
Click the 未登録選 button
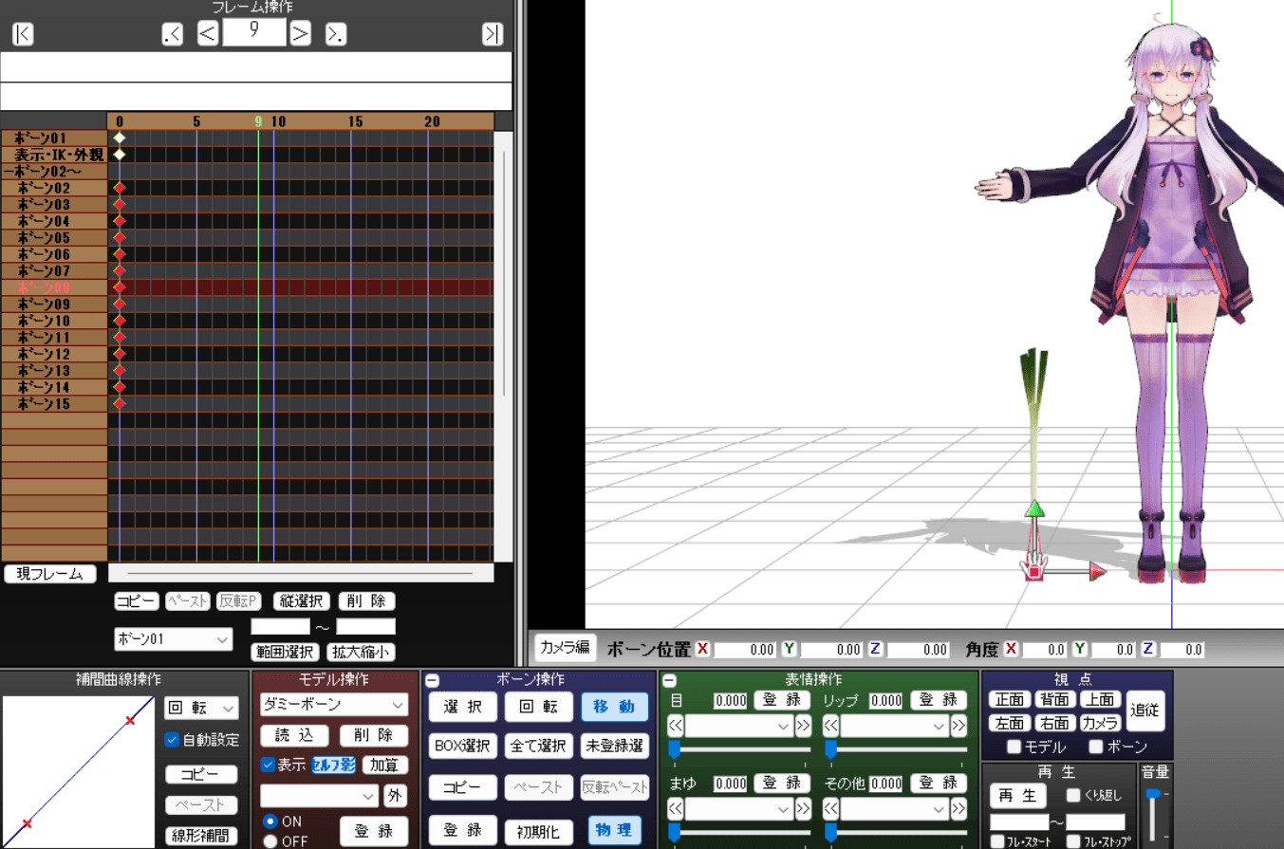(614, 746)
